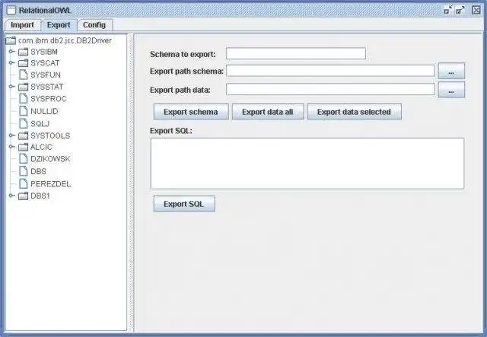
Task: Select the NULLID schema label
Action: 44,111
